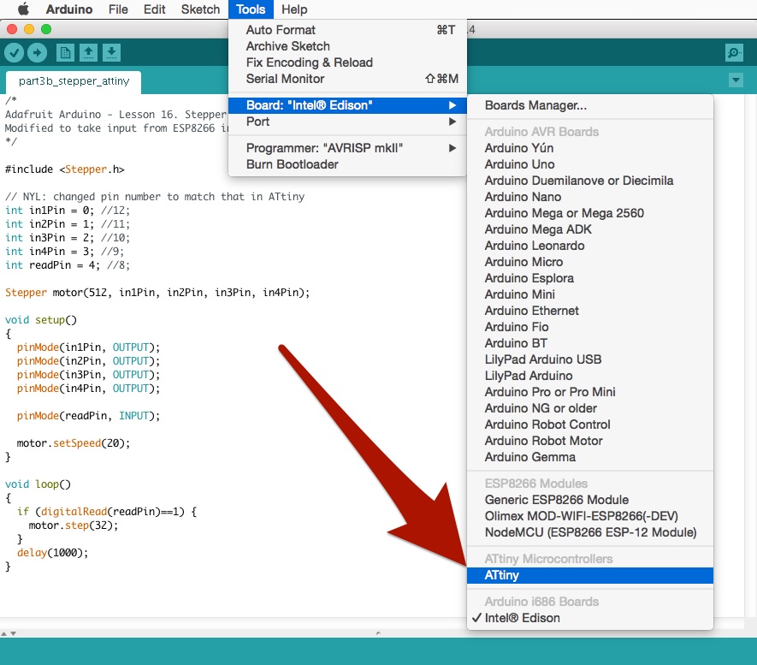Expand the Board "Intel Edison" submenu
This screenshot has width=757, height=665.
coord(347,105)
